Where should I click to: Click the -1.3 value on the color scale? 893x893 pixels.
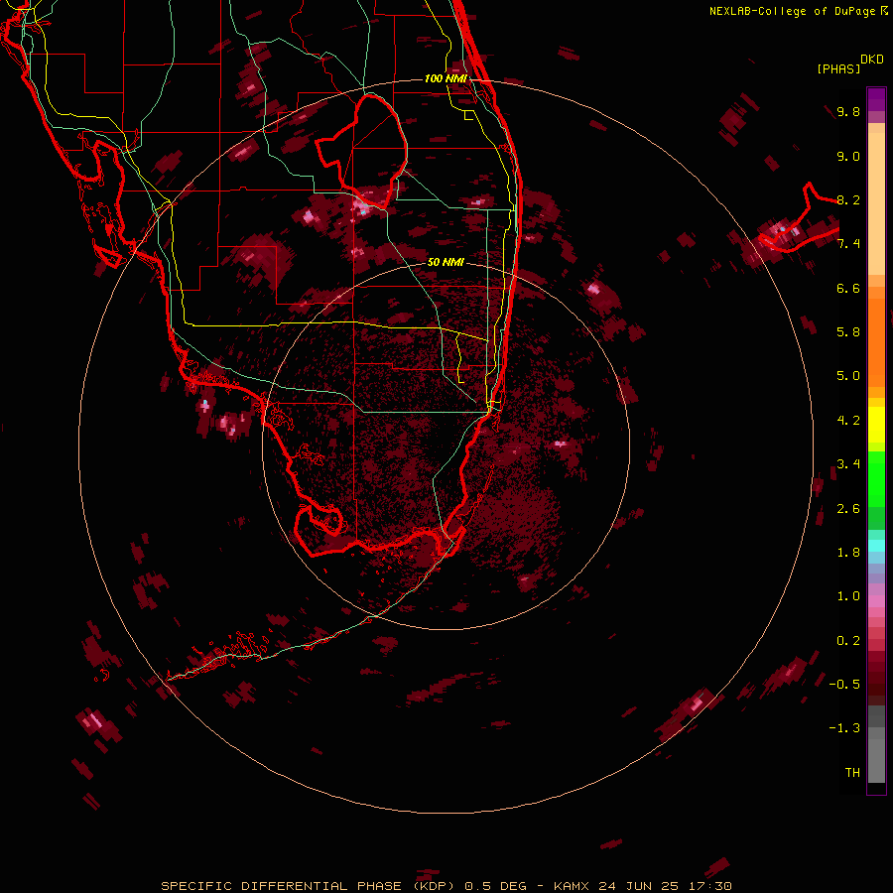coord(844,728)
